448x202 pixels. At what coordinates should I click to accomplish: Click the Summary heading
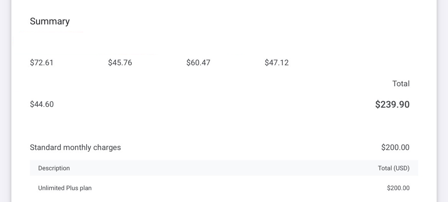pos(50,21)
